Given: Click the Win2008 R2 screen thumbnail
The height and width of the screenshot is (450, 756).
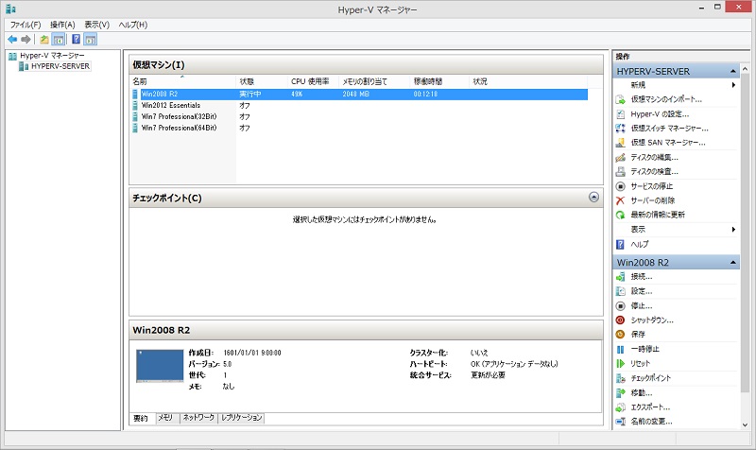Looking at the screenshot, I should pyautogui.click(x=160, y=366).
